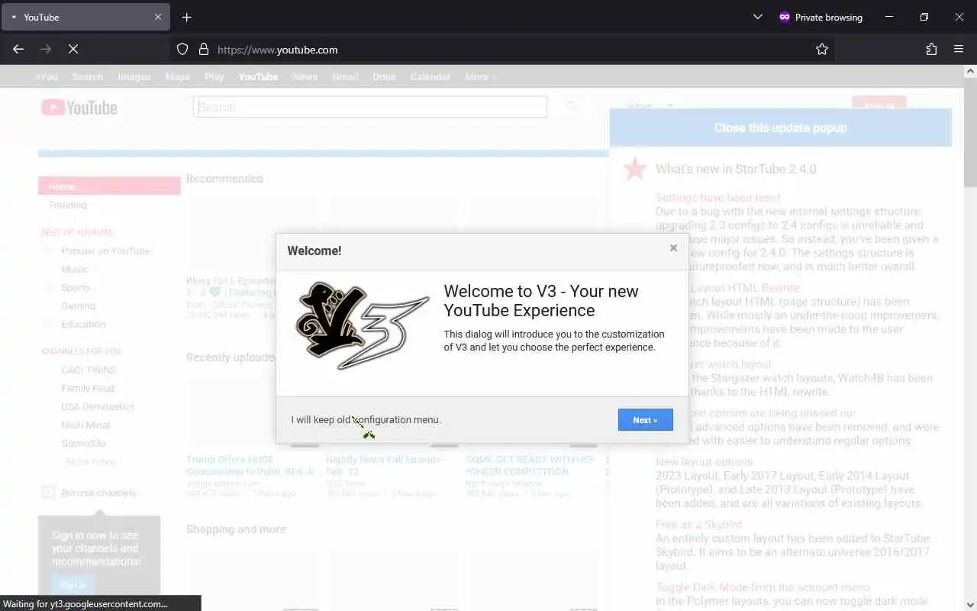The image size is (977, 611).
Task: Open Play in the Google bar
Action: click(214, 76)
